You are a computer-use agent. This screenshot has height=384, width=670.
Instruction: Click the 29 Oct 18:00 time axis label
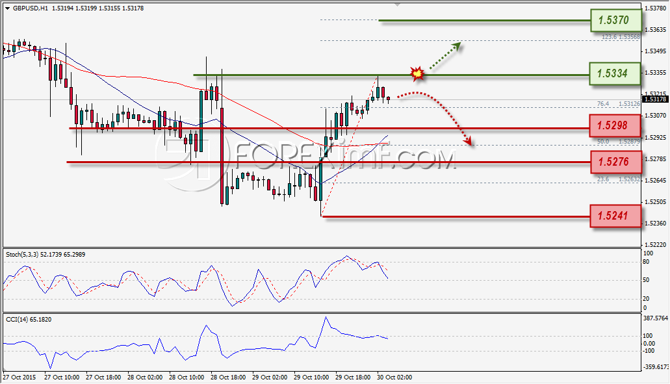(353, 378)
